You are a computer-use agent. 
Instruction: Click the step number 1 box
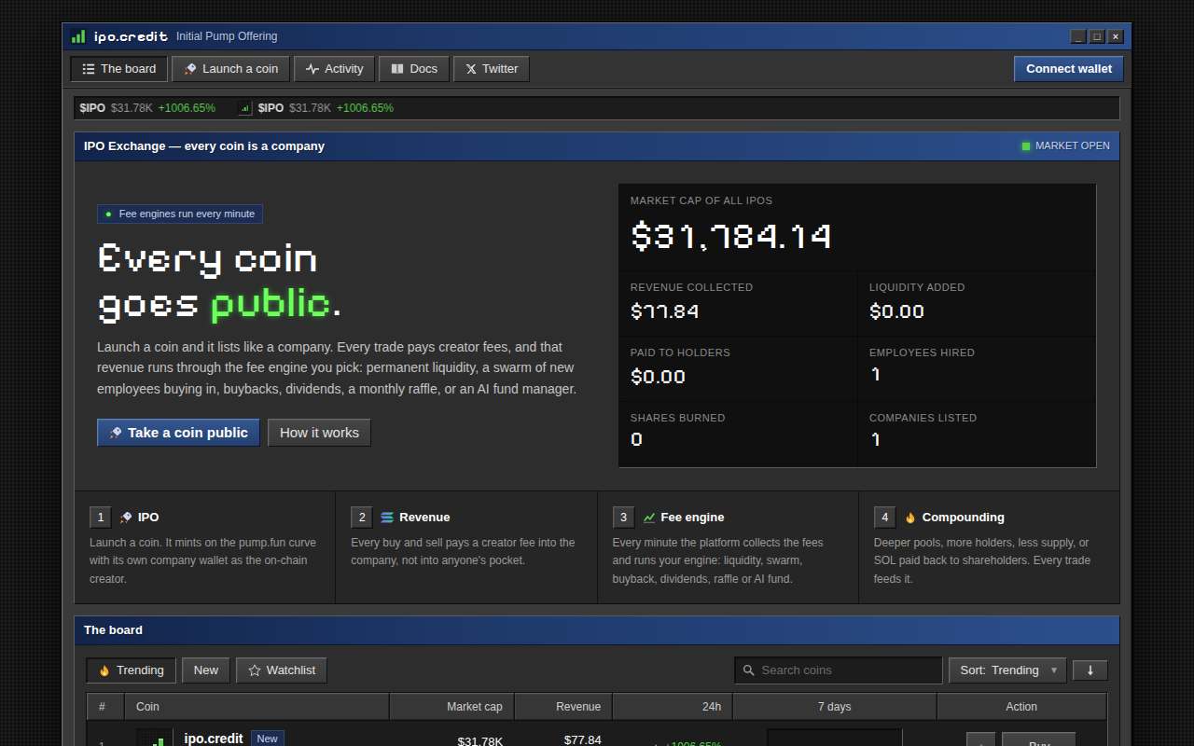(101, 518)
